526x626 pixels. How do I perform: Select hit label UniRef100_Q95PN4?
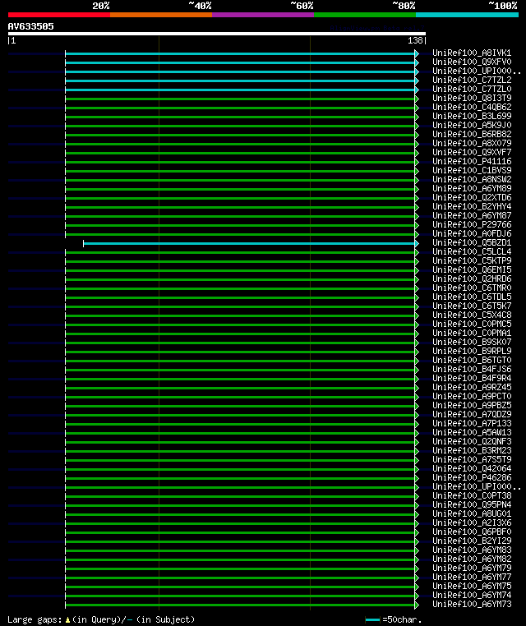[x=472, y=504]
